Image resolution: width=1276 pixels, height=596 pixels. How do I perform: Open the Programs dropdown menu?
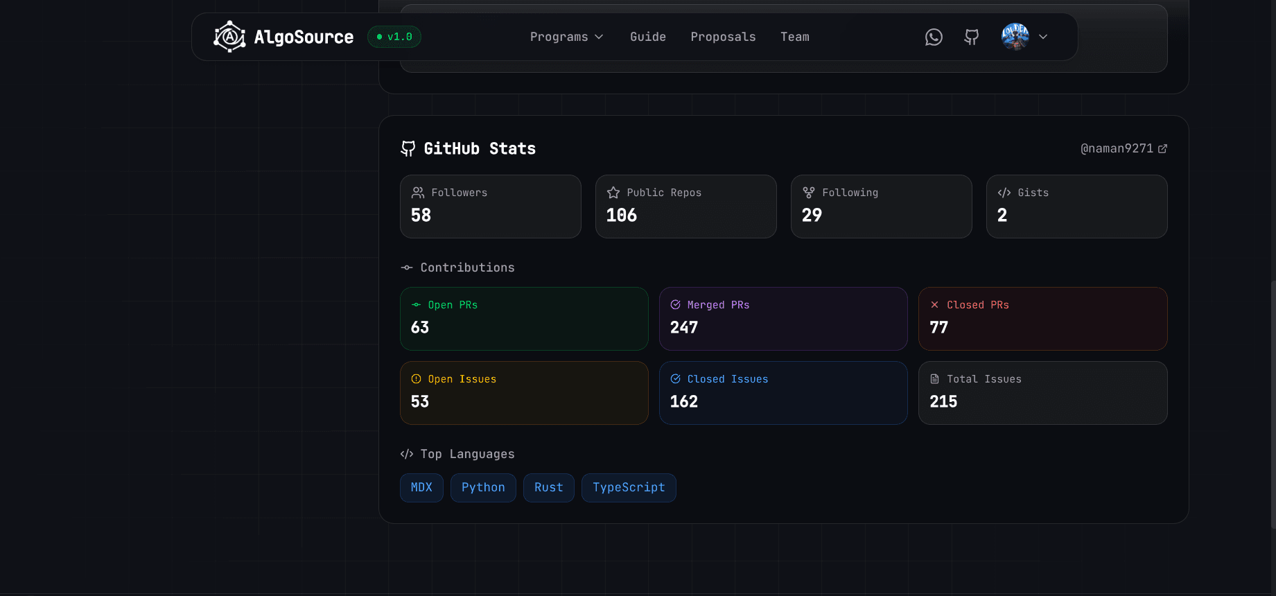point(567,37)
